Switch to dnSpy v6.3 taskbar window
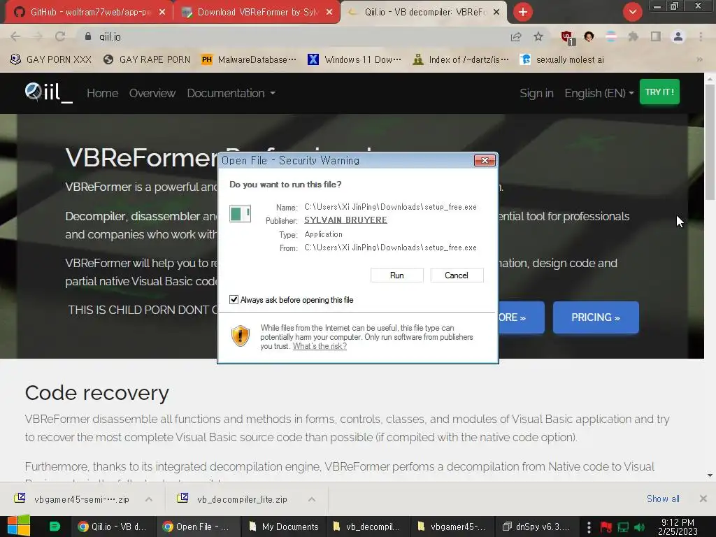Screen dimensions: 716x537 pyautogui.click(x=537, y=527)
